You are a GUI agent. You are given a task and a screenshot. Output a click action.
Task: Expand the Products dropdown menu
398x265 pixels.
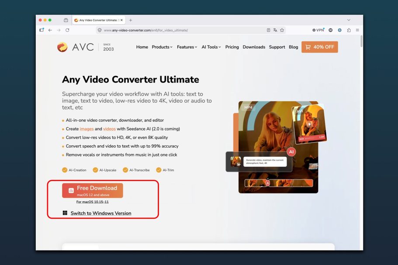coord(162,47)
